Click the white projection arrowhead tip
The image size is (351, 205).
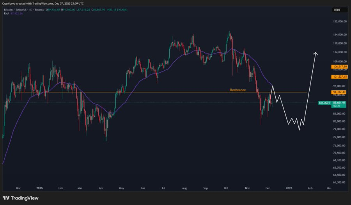[x=316, y=53]
